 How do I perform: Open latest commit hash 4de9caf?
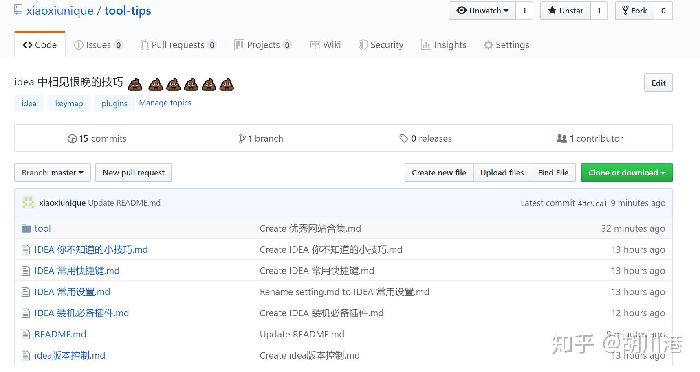(592, 203)
